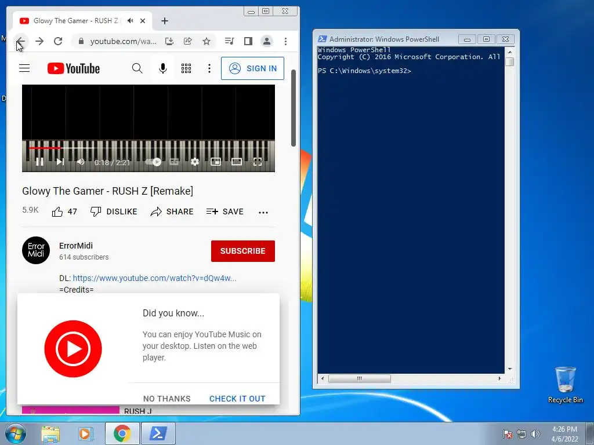Reload the YouTube page
Image resolution: width=594 pixels, height=445 pixels.
(x=58, y=41)
